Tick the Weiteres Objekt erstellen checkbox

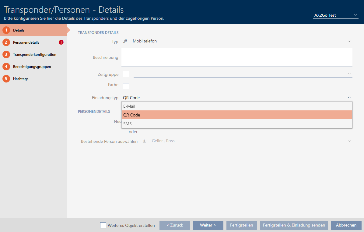pos(103,225)
